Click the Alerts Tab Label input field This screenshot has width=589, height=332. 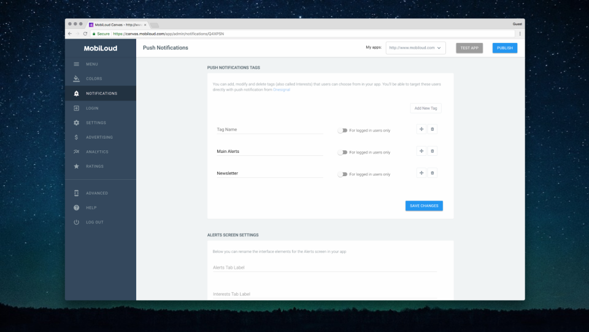(325, 268)
